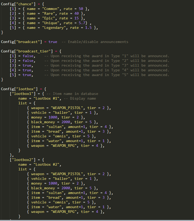The height and width of the screenshot is (221, 194).
Task: Click the comment mentioning Type "3"
Action: click(107, 65)
